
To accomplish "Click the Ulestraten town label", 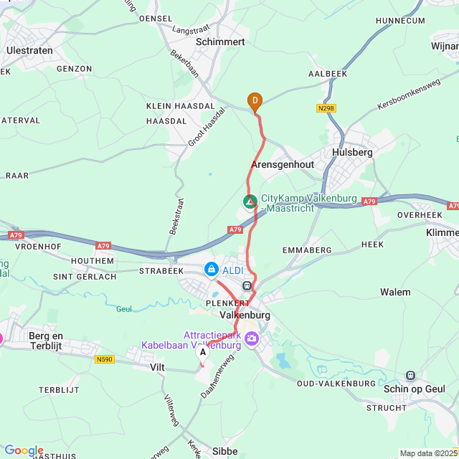I will pyautogui.click(x=29, y=50).
